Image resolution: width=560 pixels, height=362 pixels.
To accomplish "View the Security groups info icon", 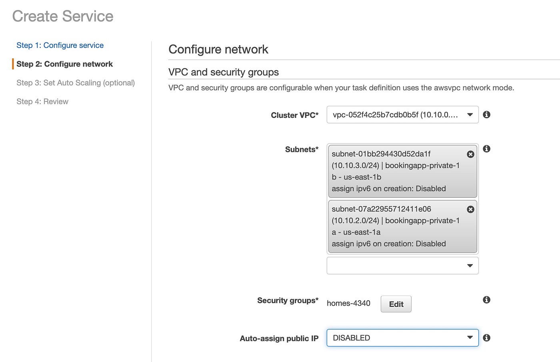I will coord(486,300).
